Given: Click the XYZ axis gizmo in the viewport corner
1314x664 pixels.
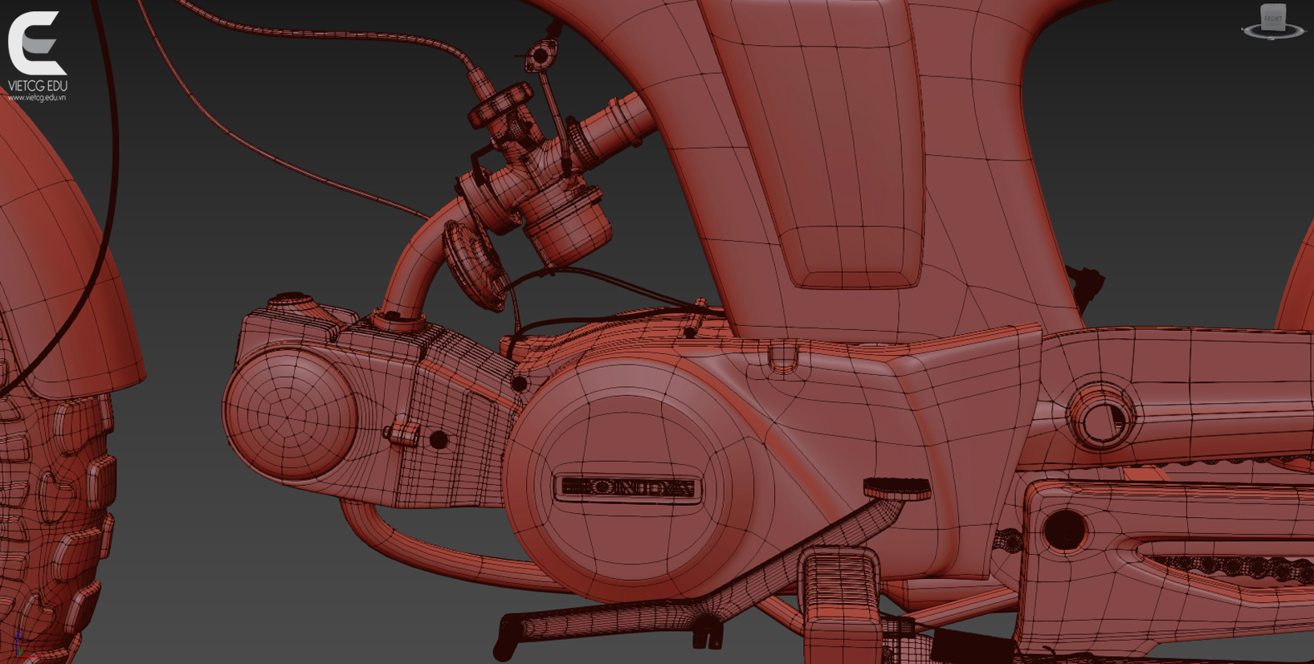Looking at the screenshot, I should pos(18,648).
